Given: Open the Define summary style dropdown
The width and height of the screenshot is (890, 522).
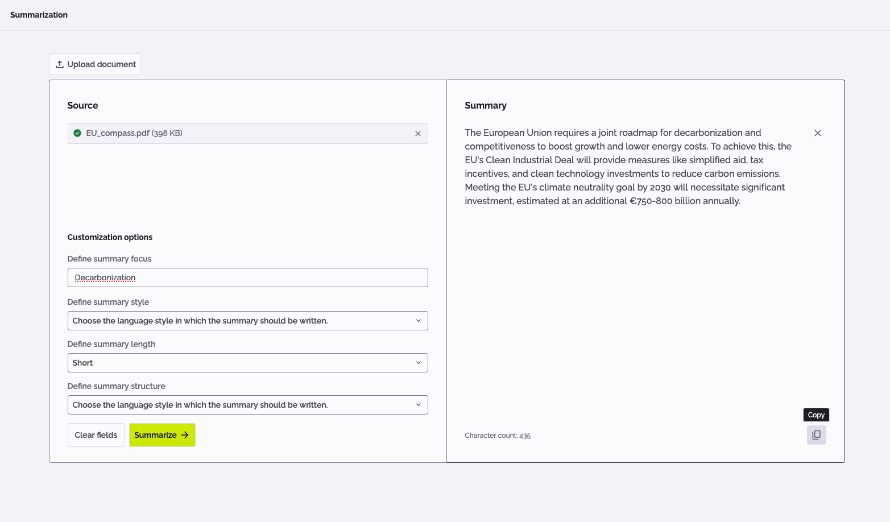Looking at the screenshot, I should point(247,320).
